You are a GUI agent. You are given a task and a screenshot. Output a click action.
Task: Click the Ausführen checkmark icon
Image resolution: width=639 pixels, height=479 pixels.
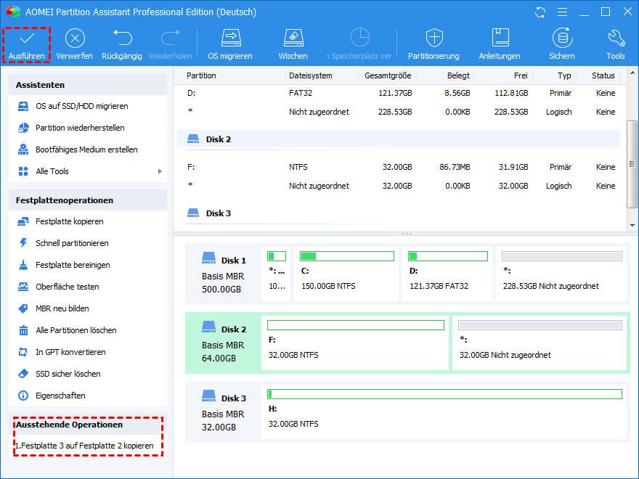coord(26,38)
